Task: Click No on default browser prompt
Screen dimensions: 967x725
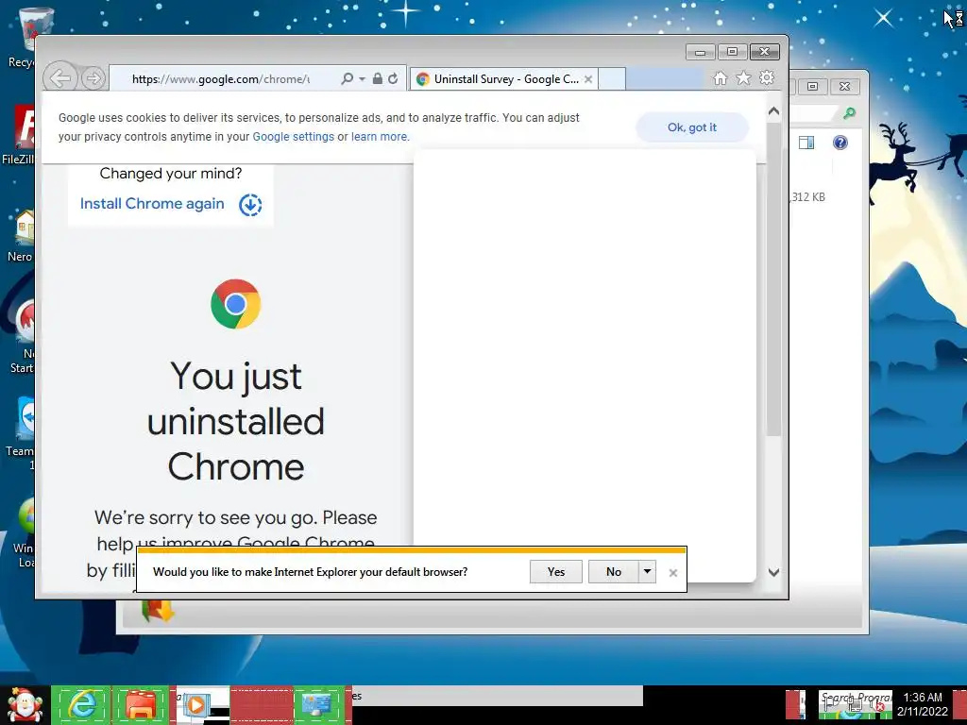Action: [x=614, y=571]
